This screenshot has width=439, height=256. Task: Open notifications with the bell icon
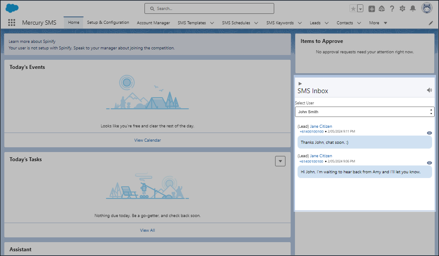pyautogui.click(x=413, y=8)
